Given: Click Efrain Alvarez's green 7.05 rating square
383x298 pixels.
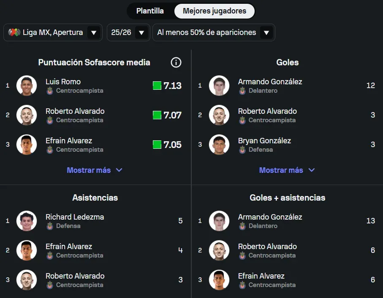Looking at the screenshot, I should pyautogui.click(x=157, y=145).
